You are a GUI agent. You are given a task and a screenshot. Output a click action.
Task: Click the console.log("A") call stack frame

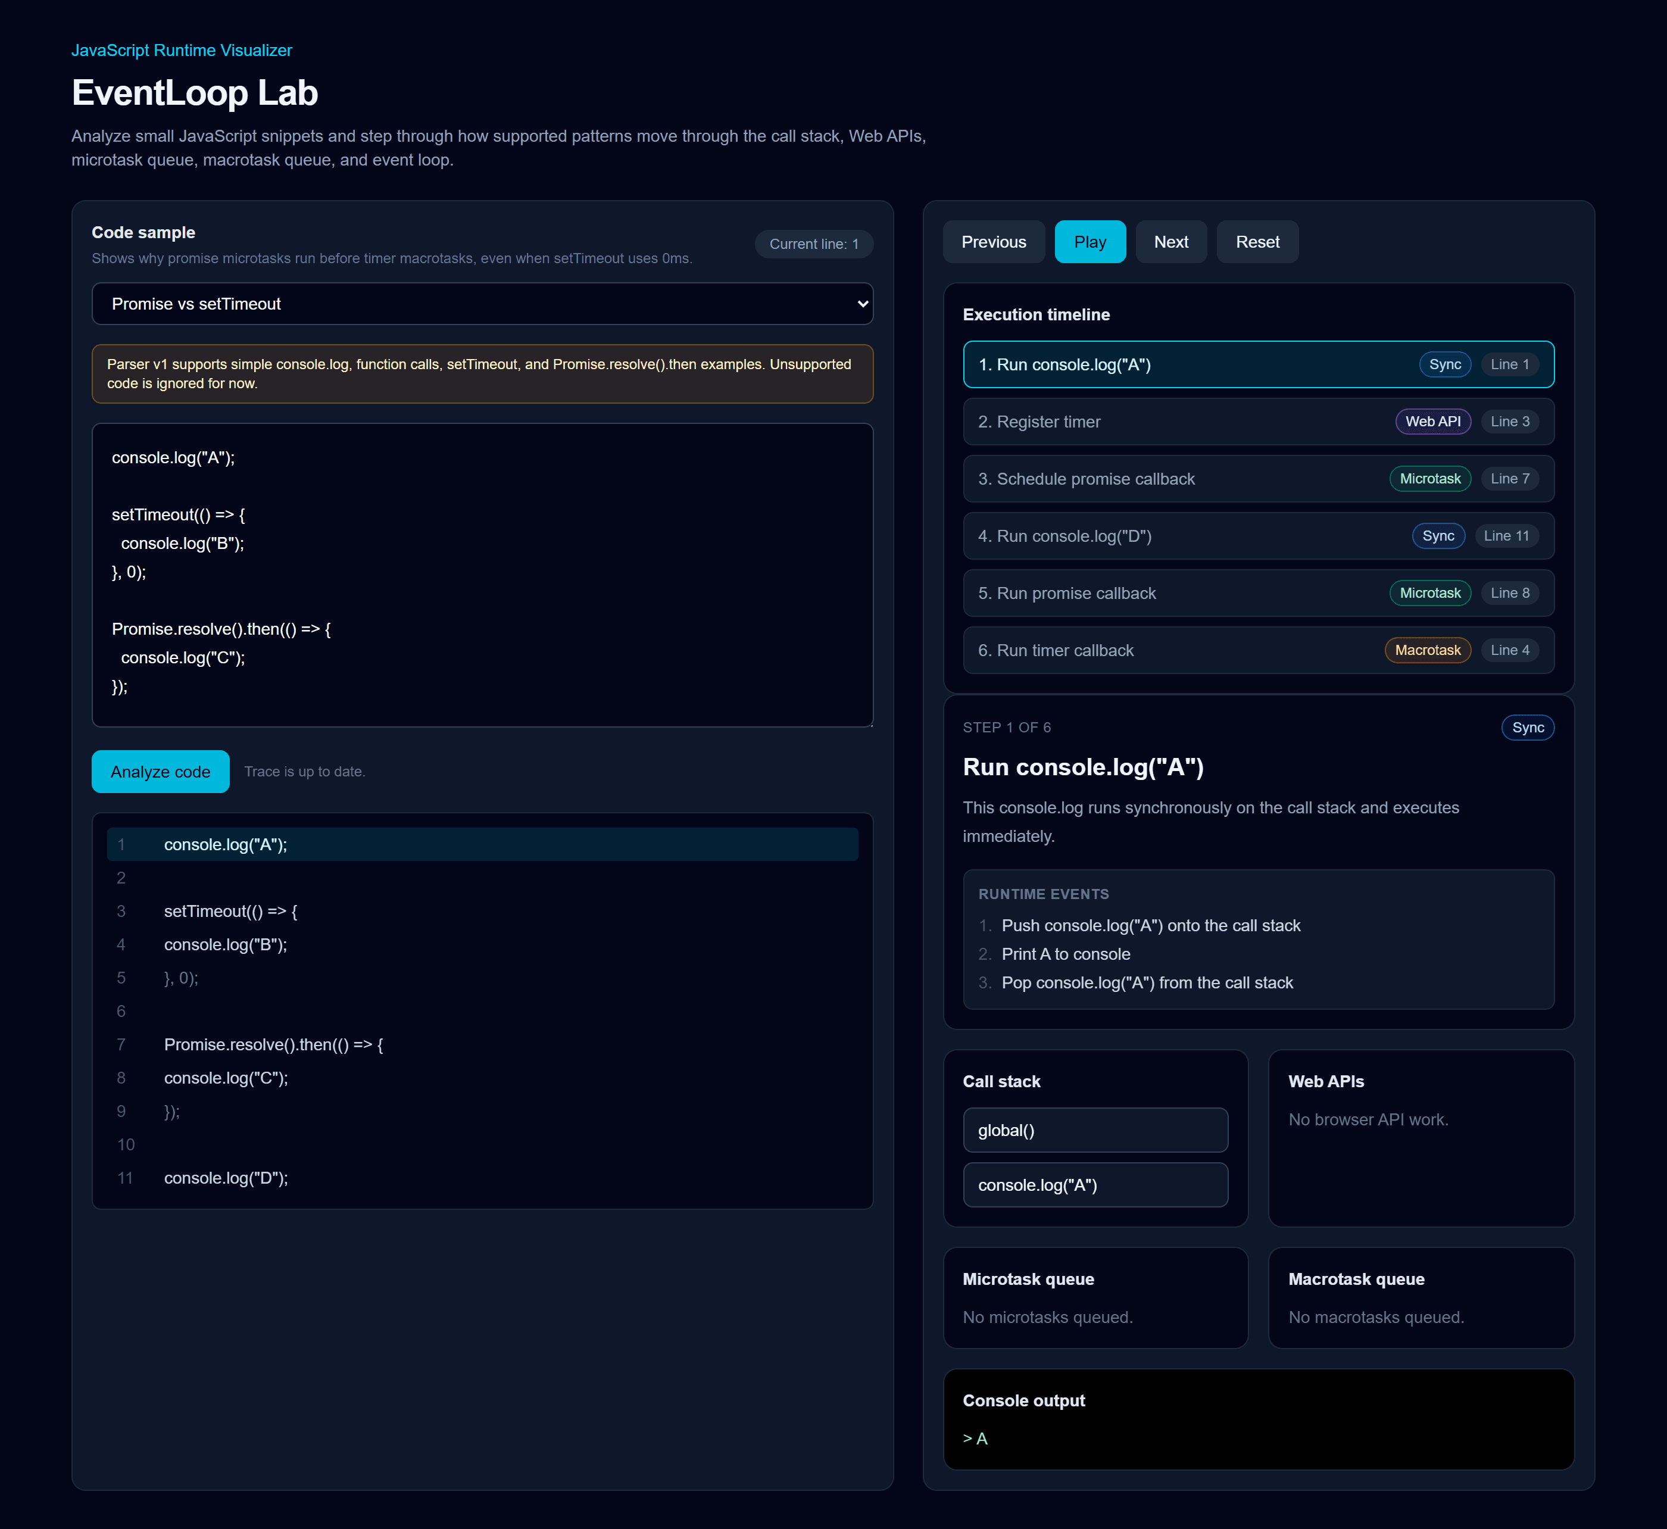tap(1094, 1184)
